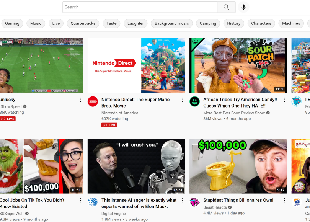Open options menu for African Tribes video
Viewport: 310px width, 222px height.
[x=284, y=100]
